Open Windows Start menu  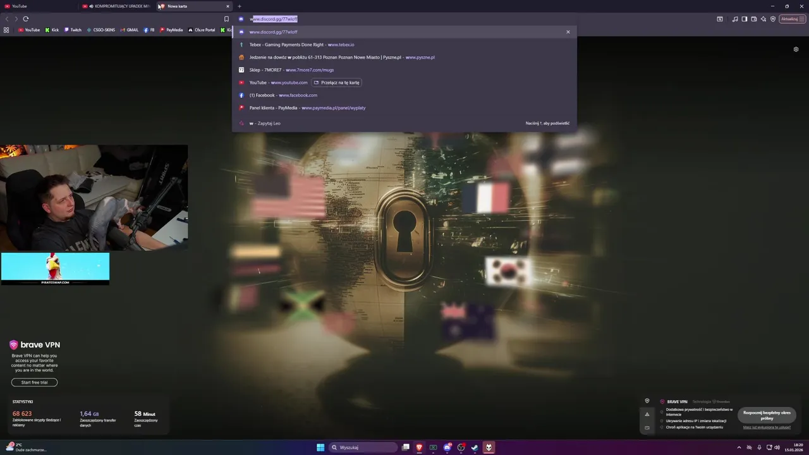tap(320, 447)
